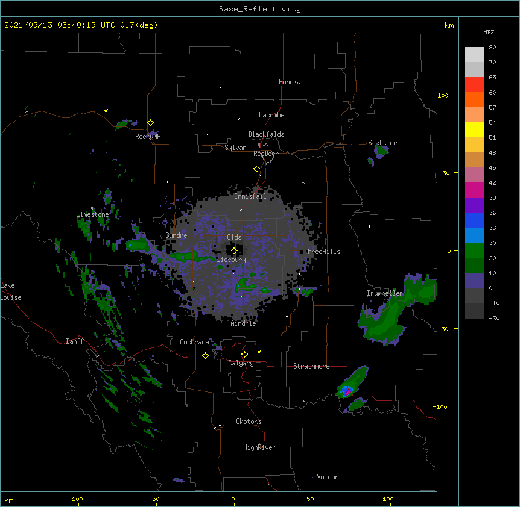This screenshot has height=507, width=520.
Task: Click the Sundre town label
Action: click(176, 235)
